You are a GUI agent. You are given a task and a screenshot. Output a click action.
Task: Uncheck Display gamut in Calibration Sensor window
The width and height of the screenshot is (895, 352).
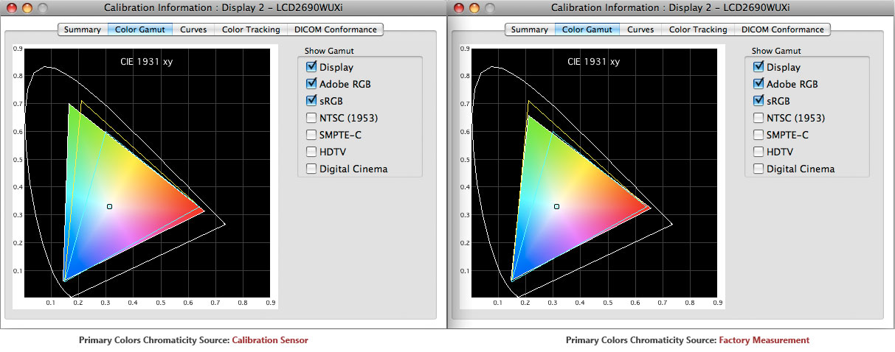(x=311, y=67)
